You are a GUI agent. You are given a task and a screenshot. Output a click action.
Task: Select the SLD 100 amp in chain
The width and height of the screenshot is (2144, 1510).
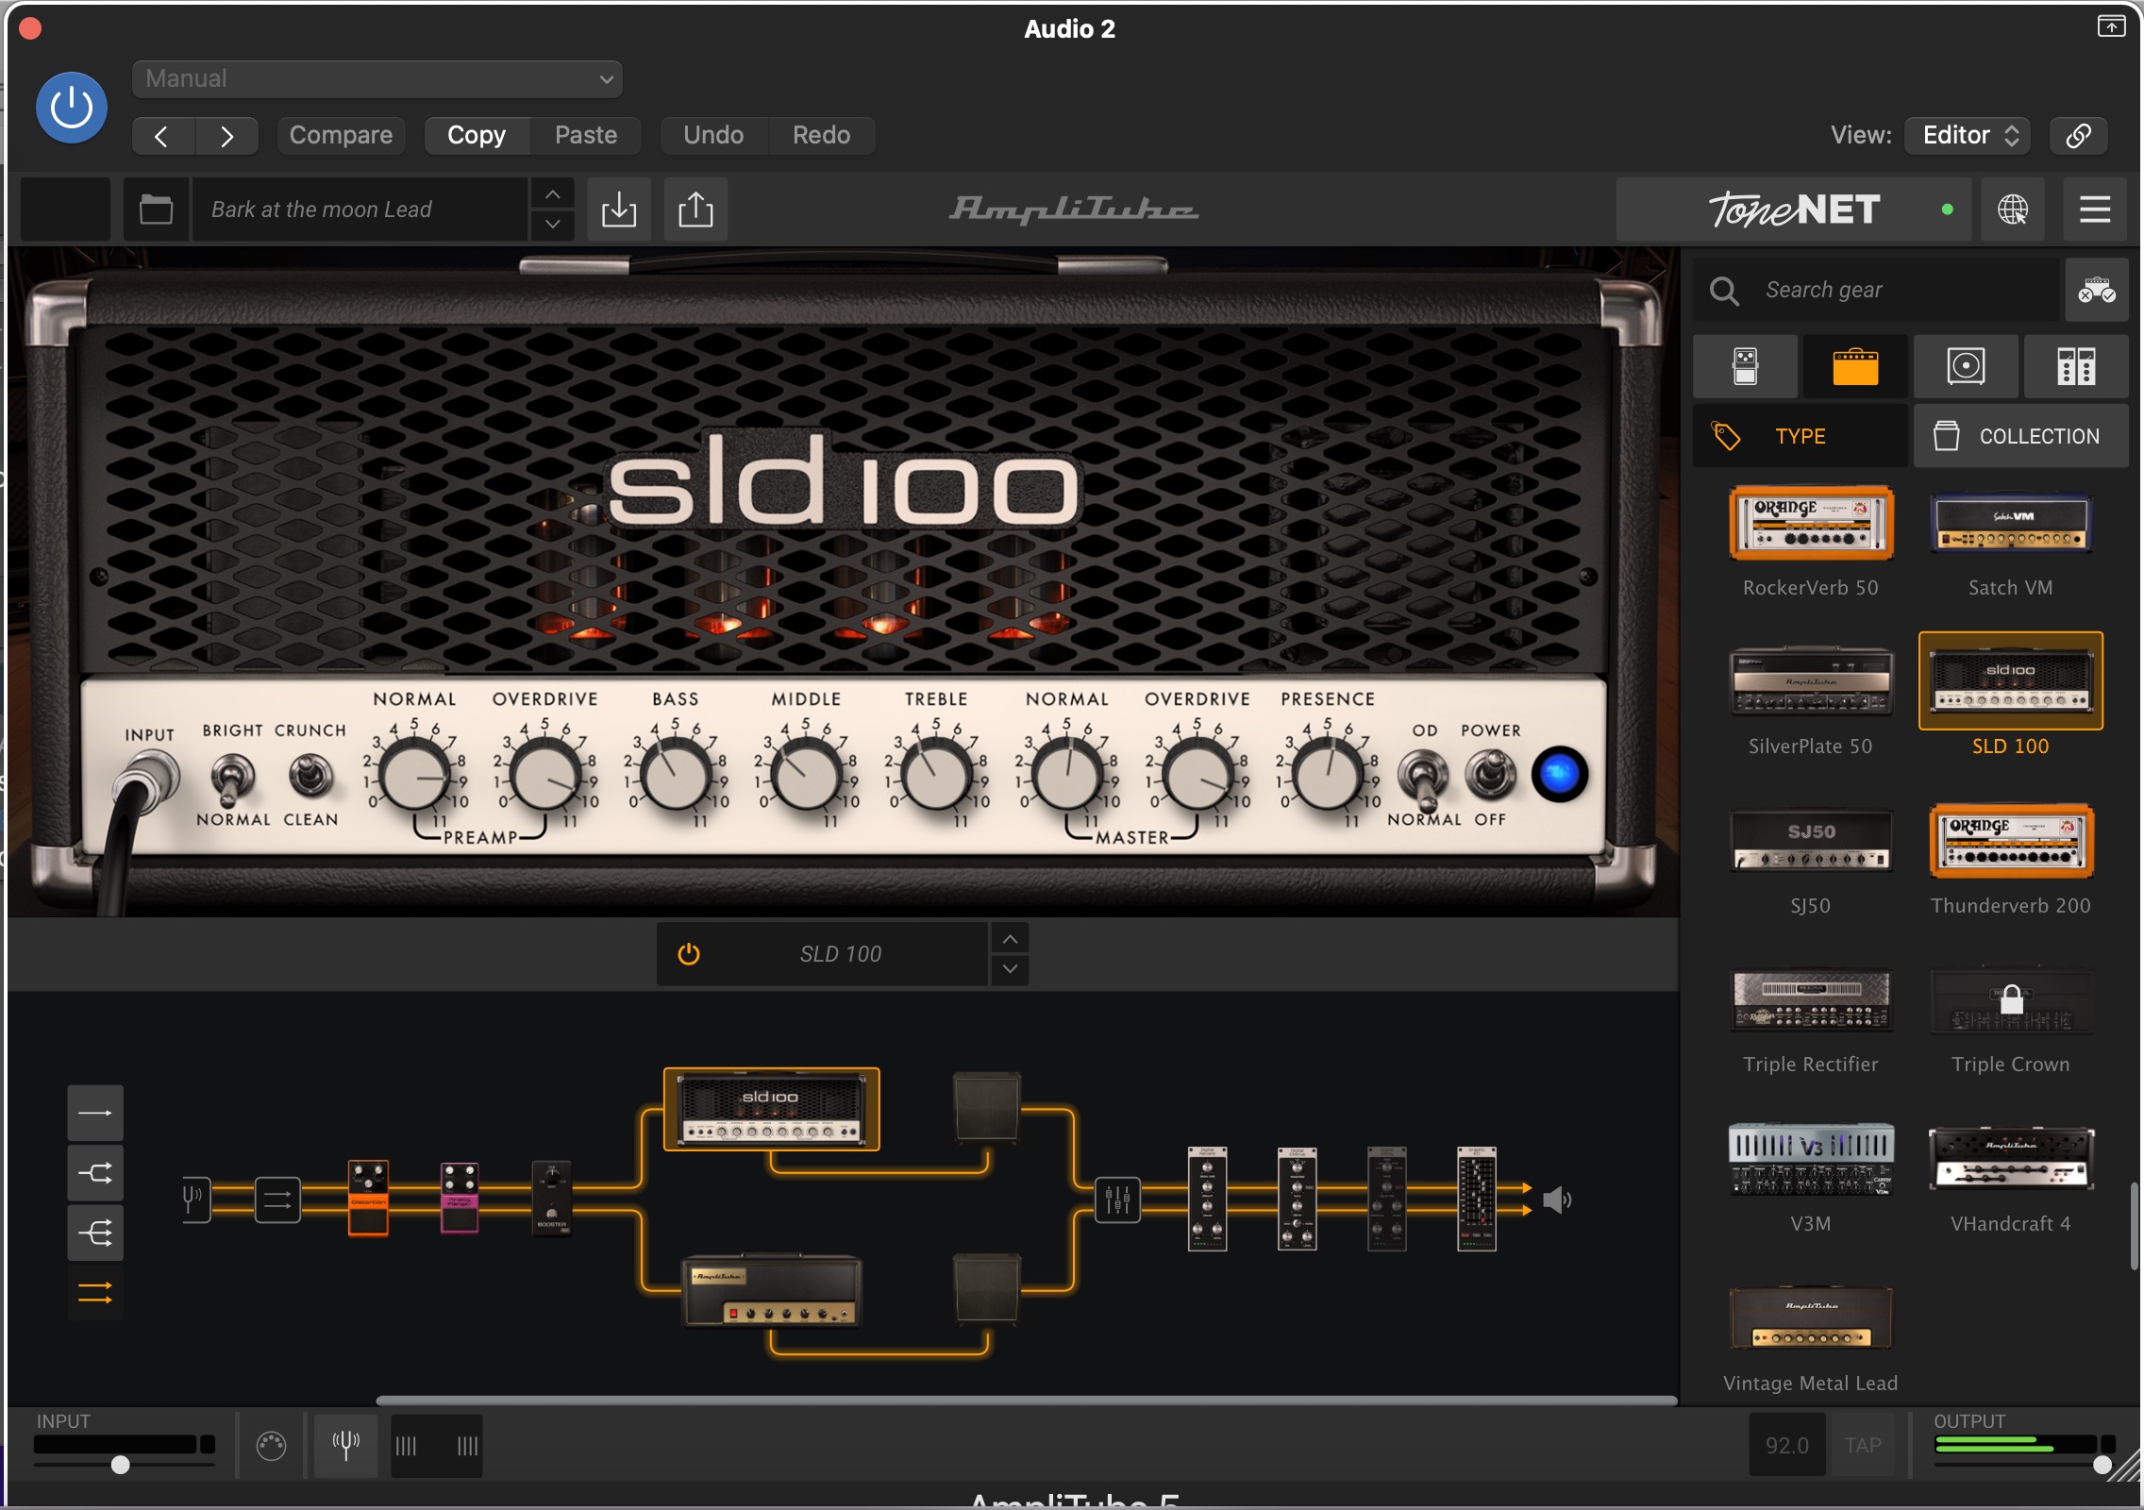(771, 1109)
